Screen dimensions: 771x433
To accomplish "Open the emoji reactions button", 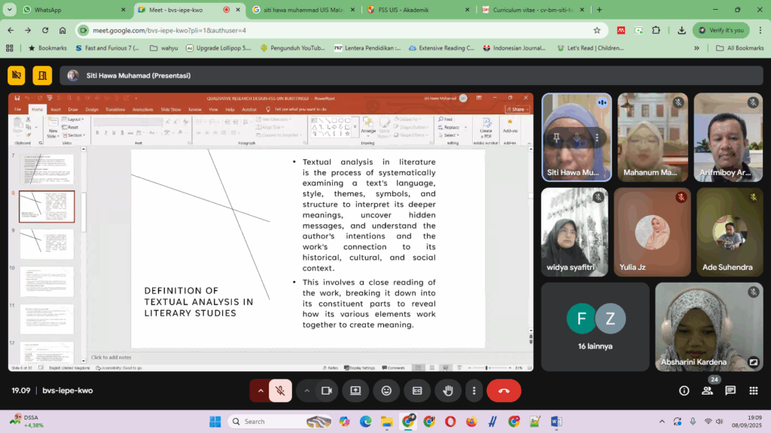I will [386, 391].
